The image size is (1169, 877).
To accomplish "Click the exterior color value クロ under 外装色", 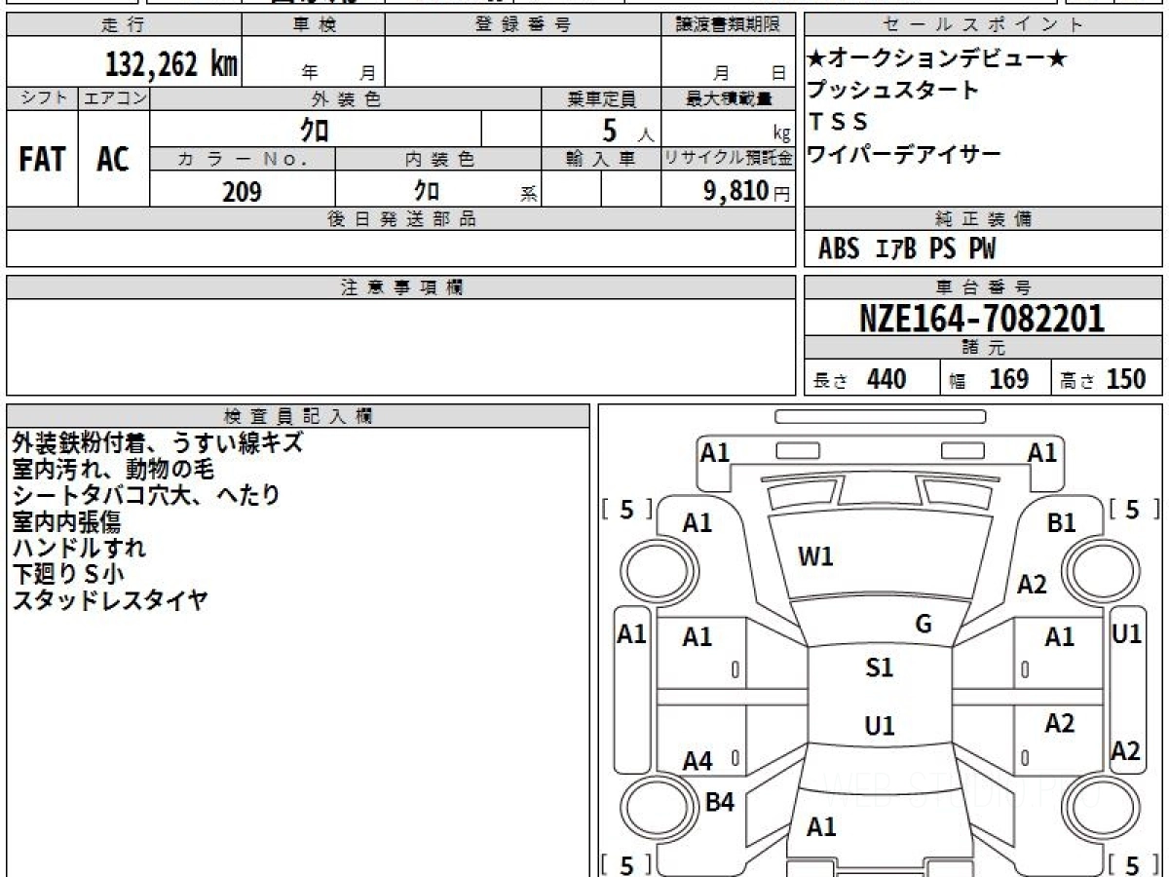I will tap(315, 130).
